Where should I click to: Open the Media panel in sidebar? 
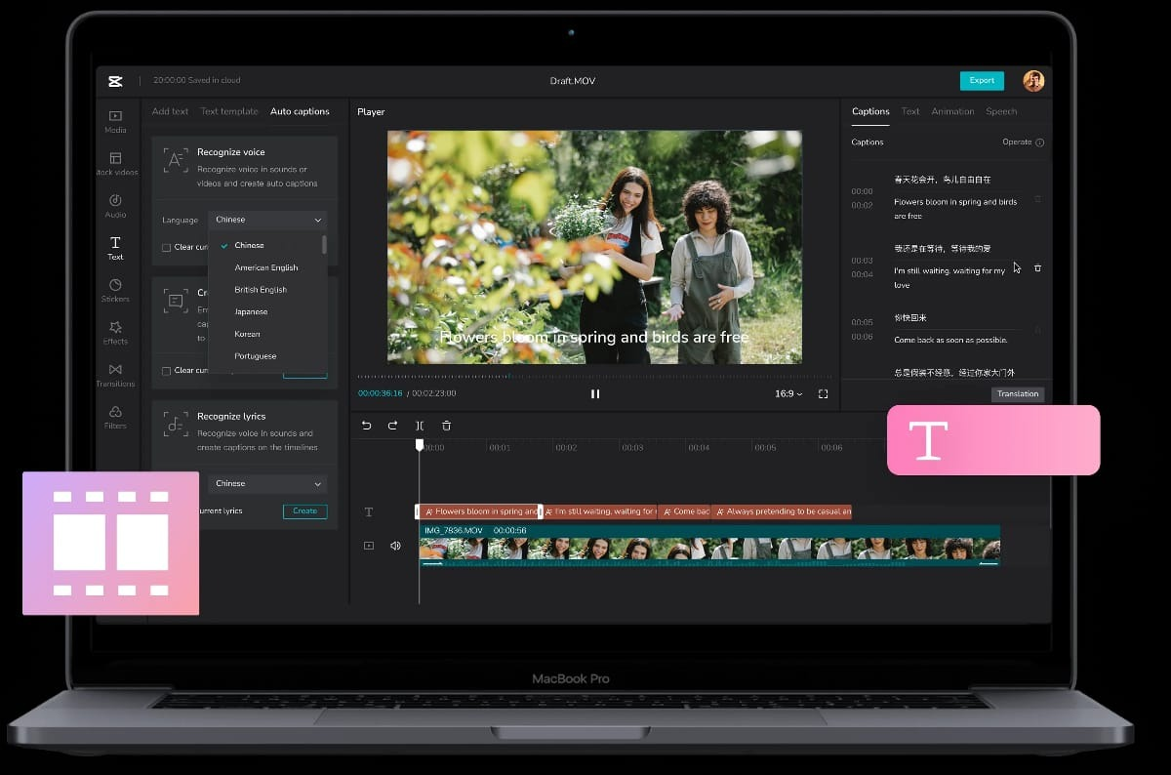pos(115,121)
